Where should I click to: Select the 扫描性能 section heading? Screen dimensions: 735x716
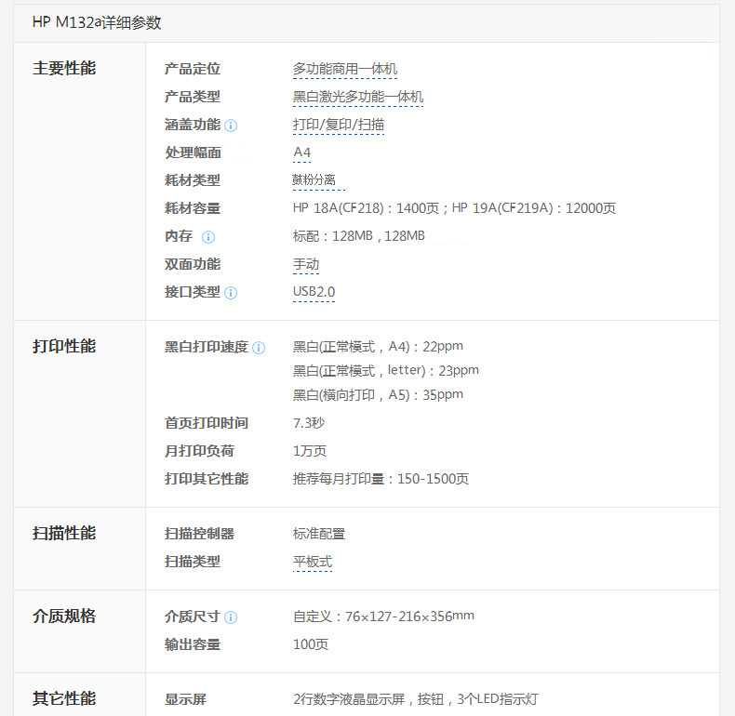pos(64,533)
